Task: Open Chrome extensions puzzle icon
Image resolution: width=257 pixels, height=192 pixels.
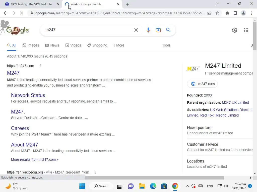Action: pos(227,13)
